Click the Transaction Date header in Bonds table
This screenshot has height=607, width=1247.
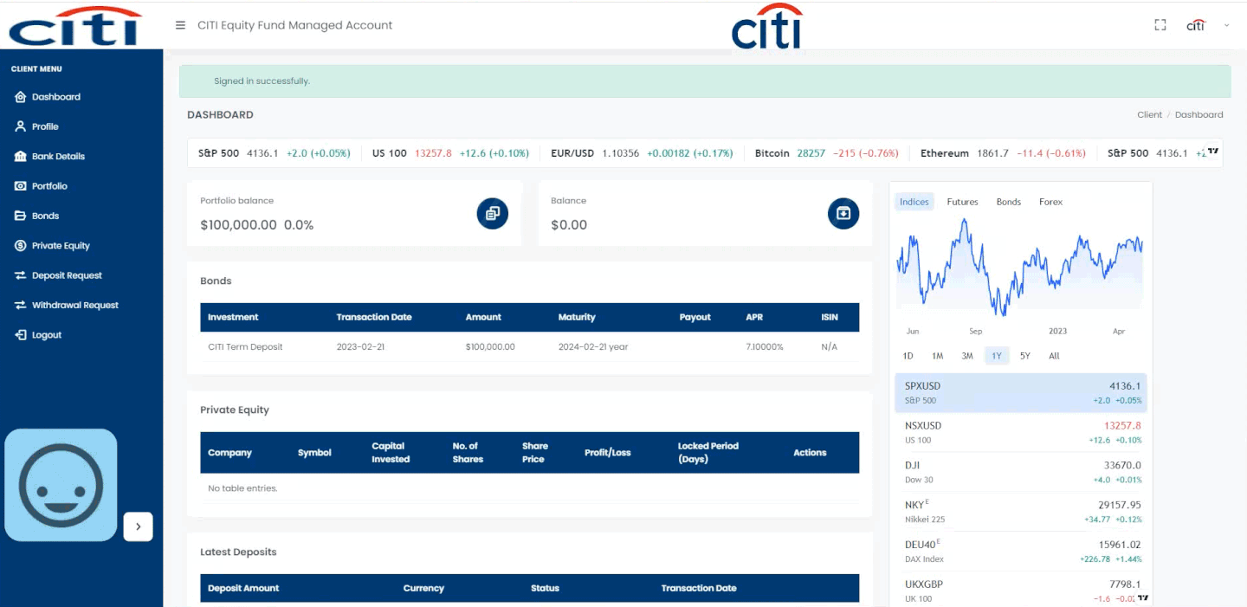pyautogui.click(x=374, y=317)
